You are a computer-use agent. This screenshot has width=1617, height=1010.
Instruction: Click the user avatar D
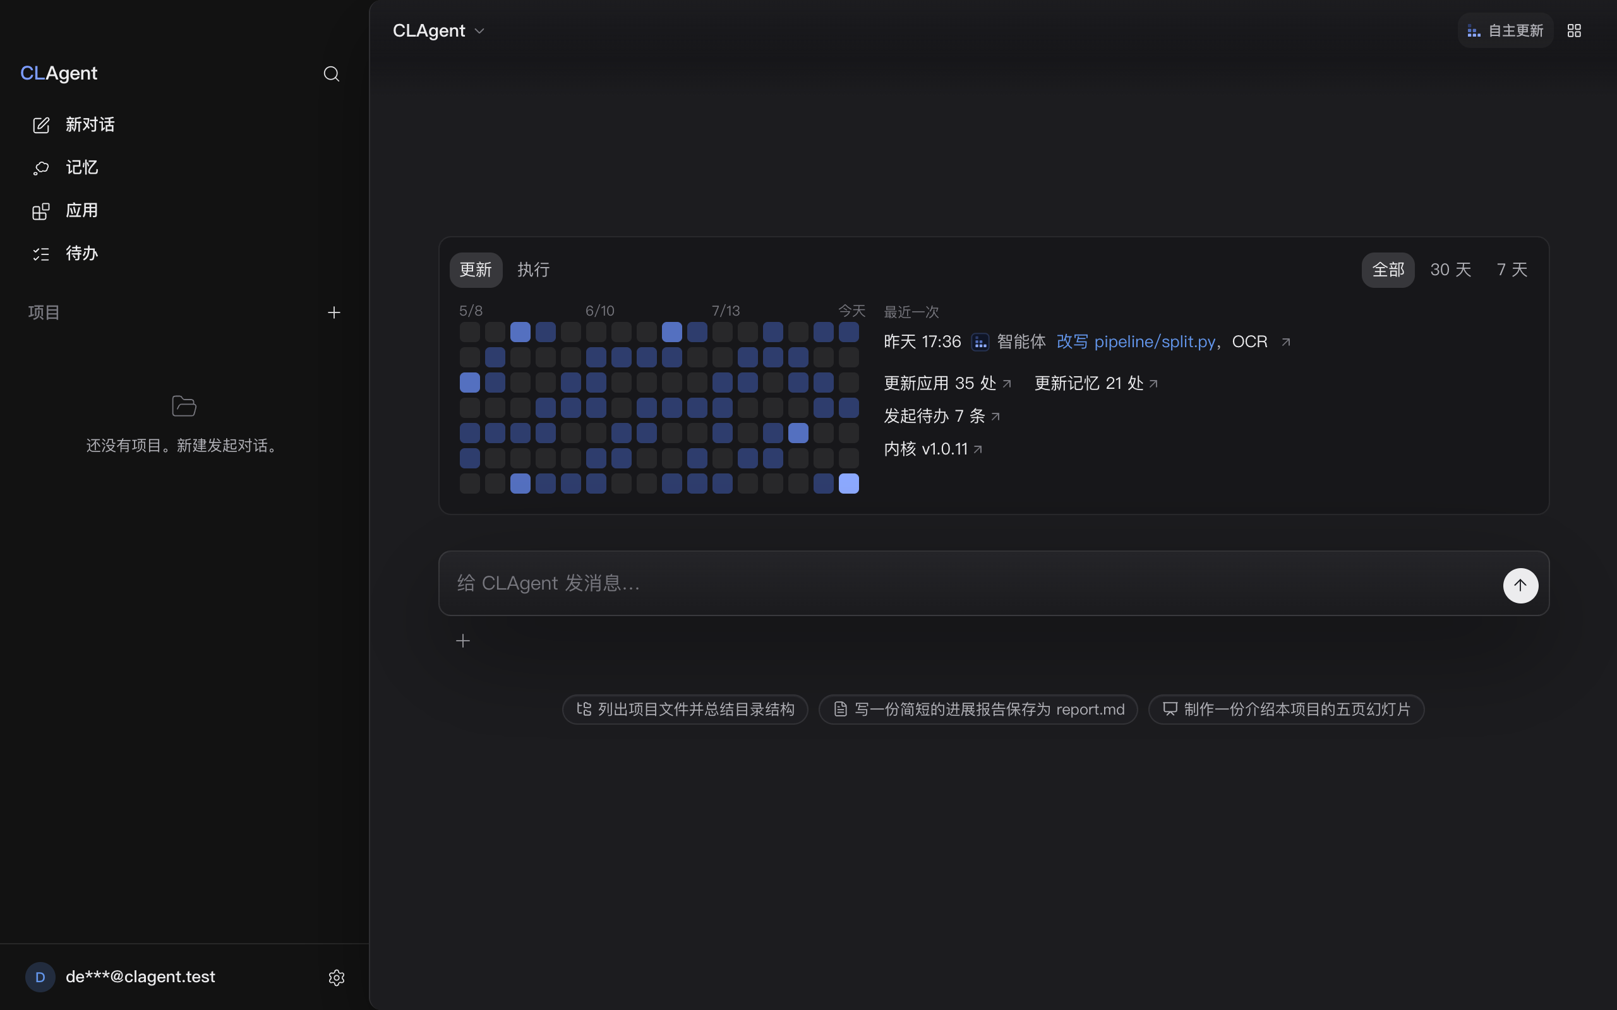(40, 977)
